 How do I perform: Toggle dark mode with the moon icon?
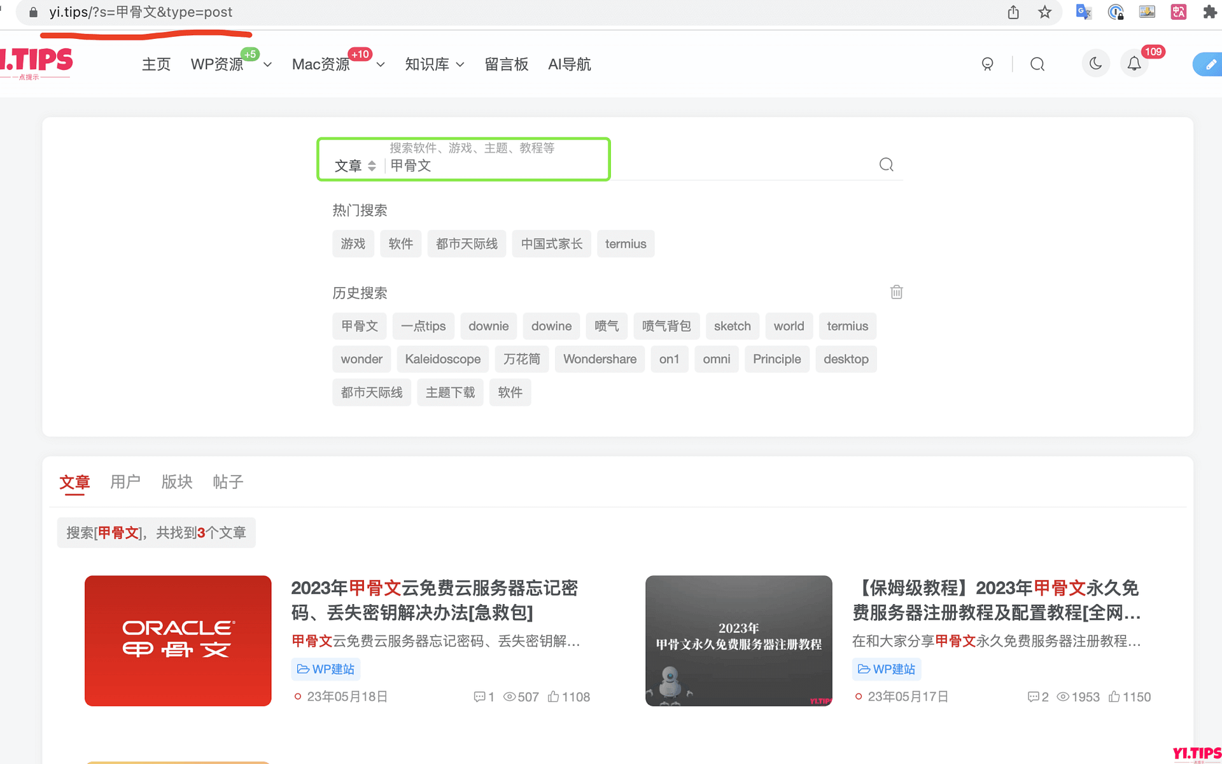coord(1095,64)
